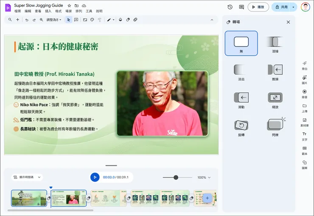Open the 排列 arrange menu

tap(78, 11)
